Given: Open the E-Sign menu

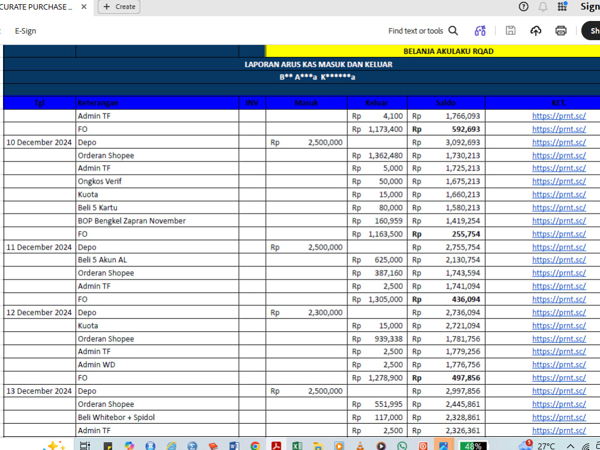Looking at the screenshot, I should 25,31.
